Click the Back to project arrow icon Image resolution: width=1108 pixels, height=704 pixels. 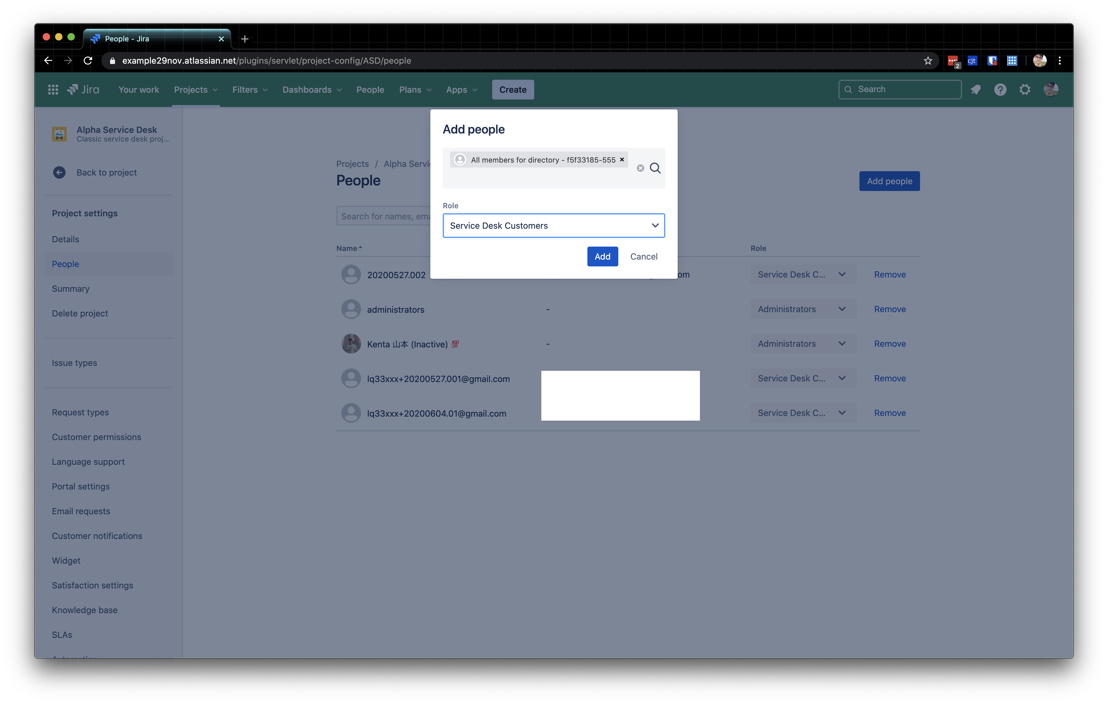point(59,172)
